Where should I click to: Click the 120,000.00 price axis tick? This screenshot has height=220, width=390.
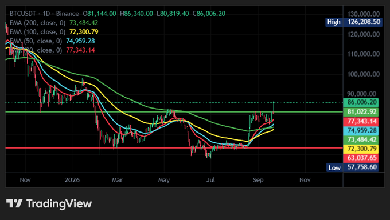(x=364, y=34)
